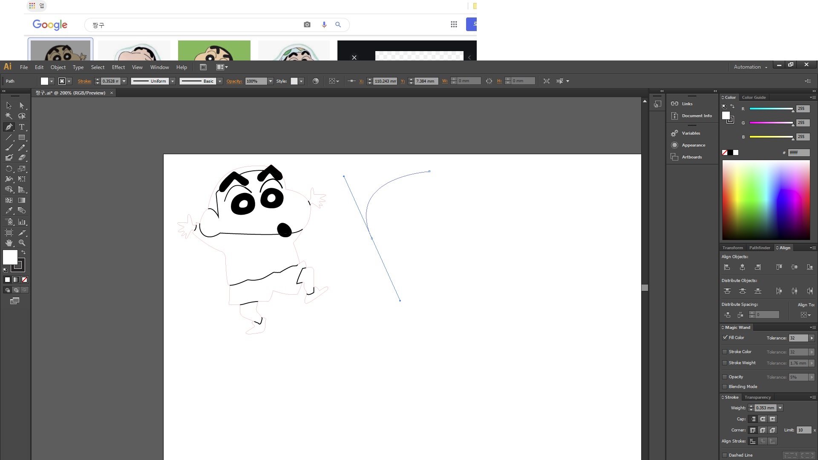Set the None fill mode button
Image resolution: width=818 pixels, height=460 pixels.
click(24, 280)
